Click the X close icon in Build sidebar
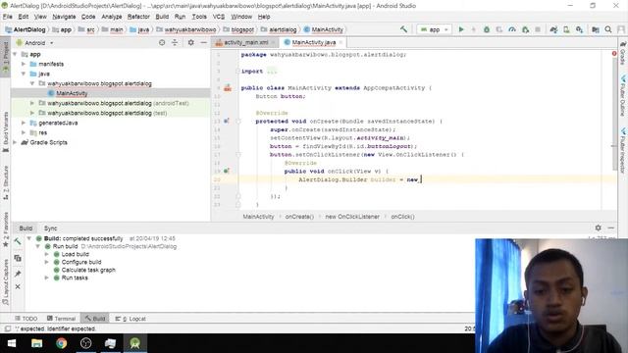 click(18, 286)
